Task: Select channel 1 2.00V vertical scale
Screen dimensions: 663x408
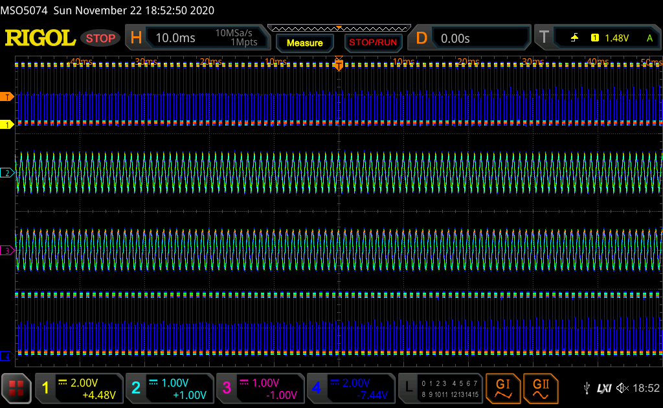Action: pyautogui.click(x=84, y=383)
